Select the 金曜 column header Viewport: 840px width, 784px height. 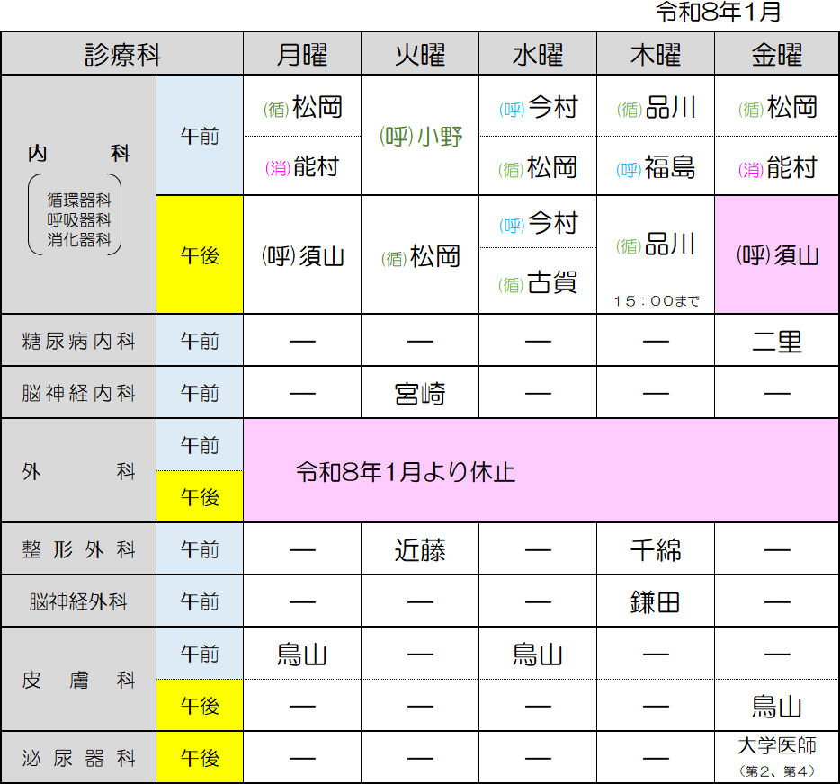coord(776,55)
